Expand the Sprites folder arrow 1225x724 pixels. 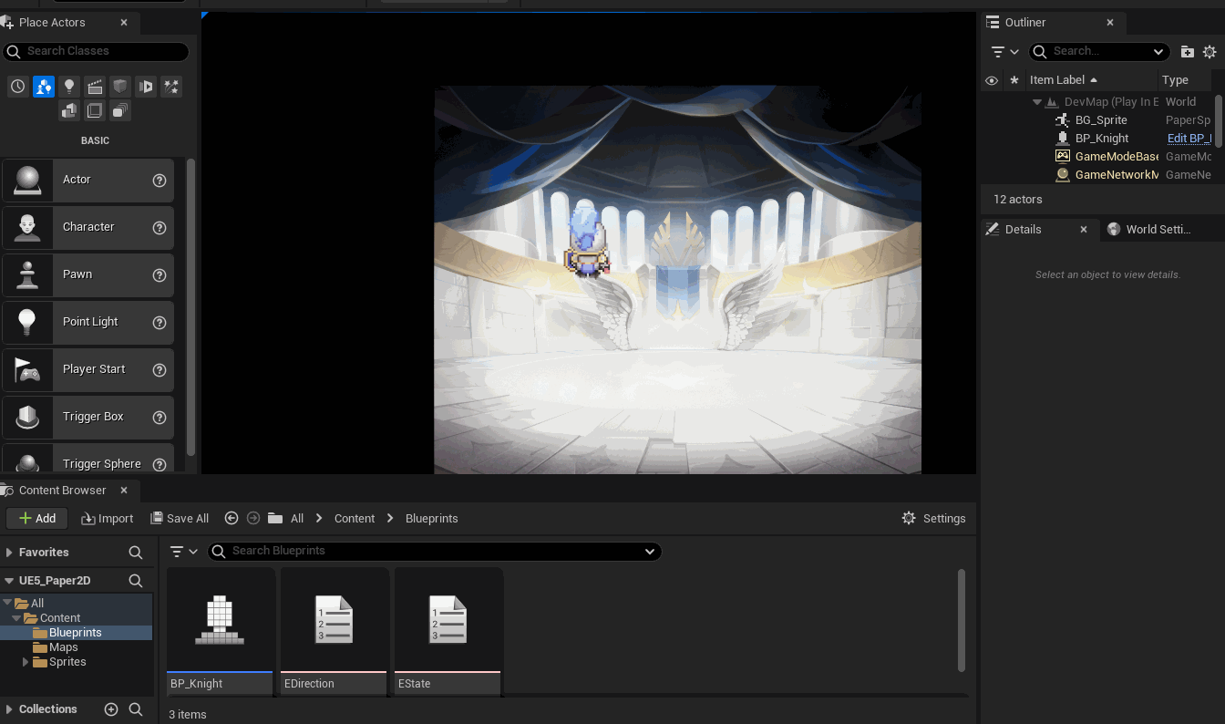click(x=26, y=662)
